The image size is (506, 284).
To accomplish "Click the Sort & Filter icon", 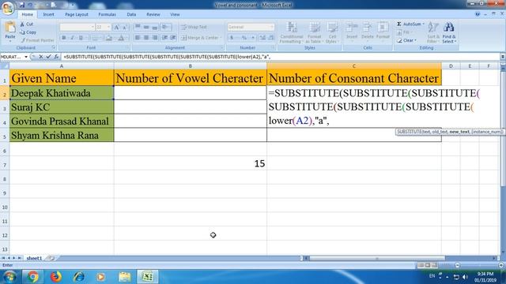I will pyautogui.click(x=432, y=32).
